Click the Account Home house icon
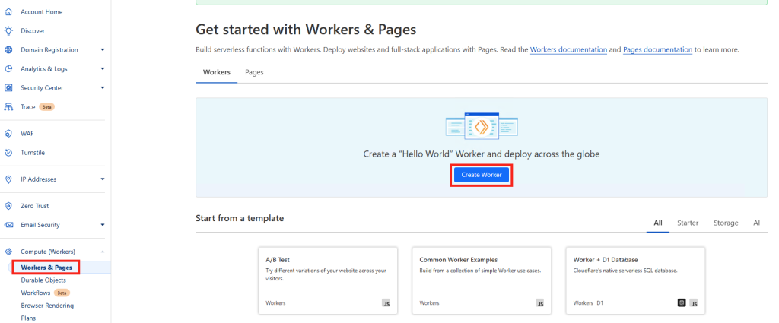The width and height of the screenshot is (779, 323). 8,12
